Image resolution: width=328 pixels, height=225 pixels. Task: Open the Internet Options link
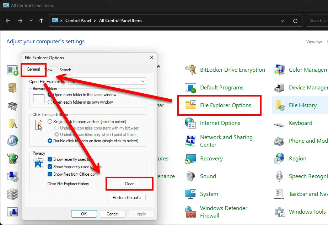[220, 123]
